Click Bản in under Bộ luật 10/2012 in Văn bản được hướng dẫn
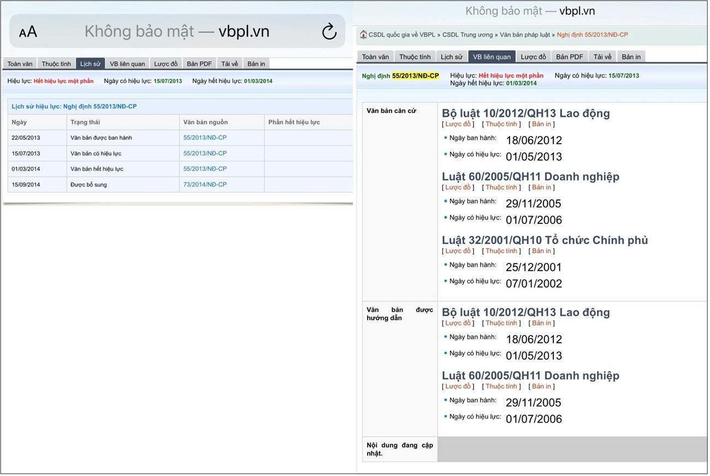Image resolution: width=710 pixels, height=476 pixels. (542, 323)
